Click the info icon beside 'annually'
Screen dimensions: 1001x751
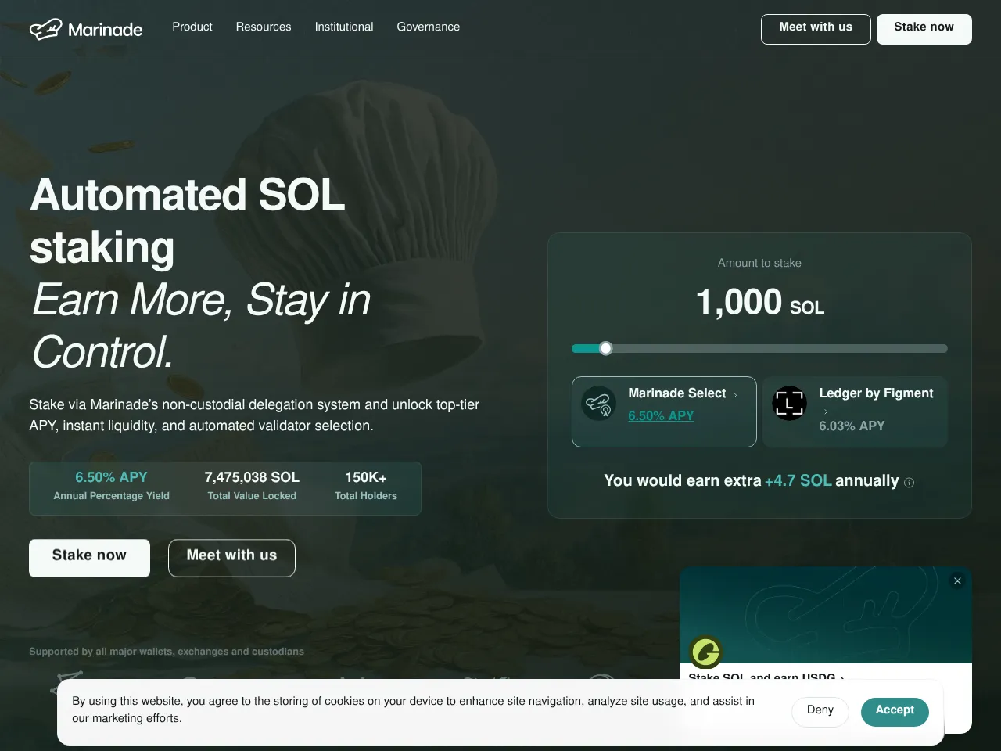click(x=909, y=483)
